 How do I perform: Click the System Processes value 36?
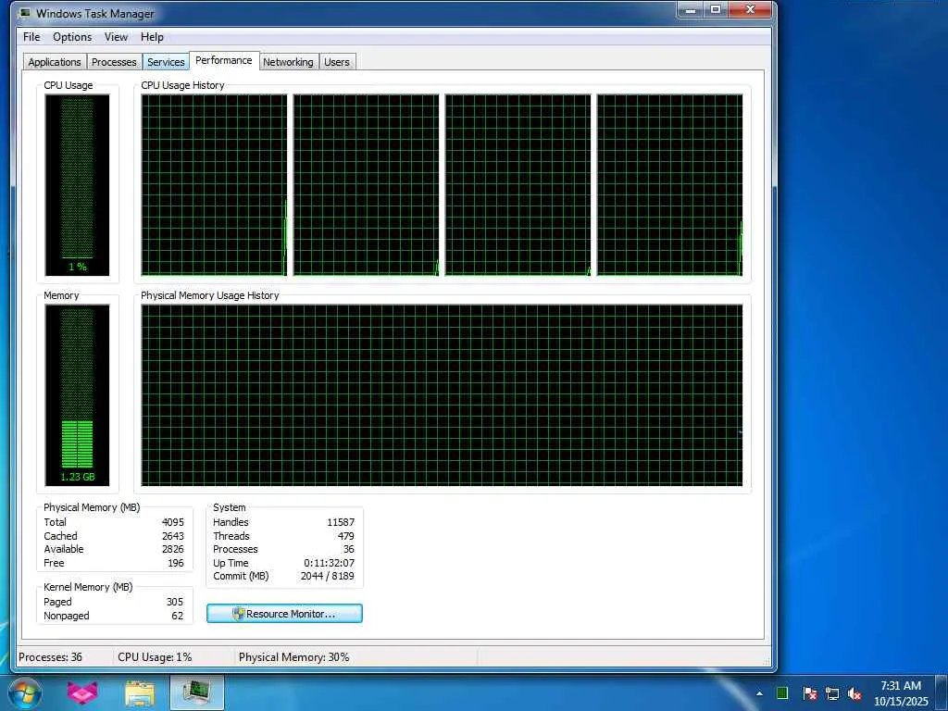[x=349, y=549]
